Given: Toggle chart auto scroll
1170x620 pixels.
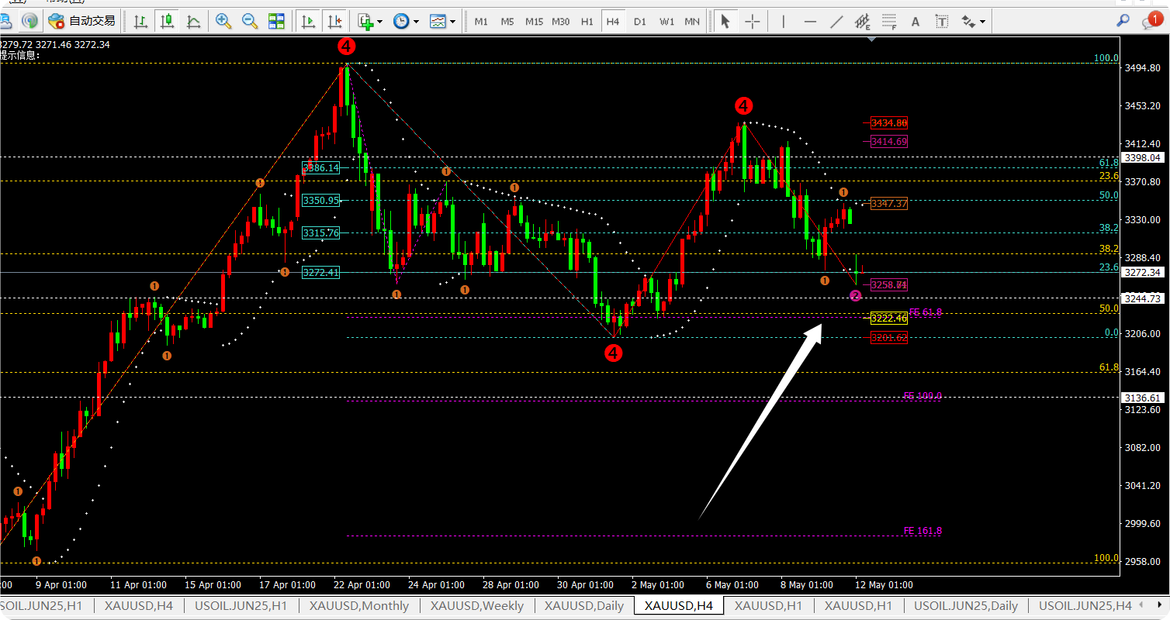Looking at the screenshot, I should 308,21.
